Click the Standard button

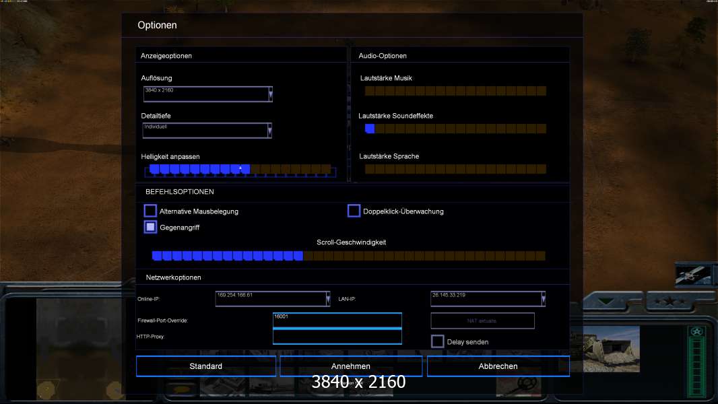[x=206, y=366]
